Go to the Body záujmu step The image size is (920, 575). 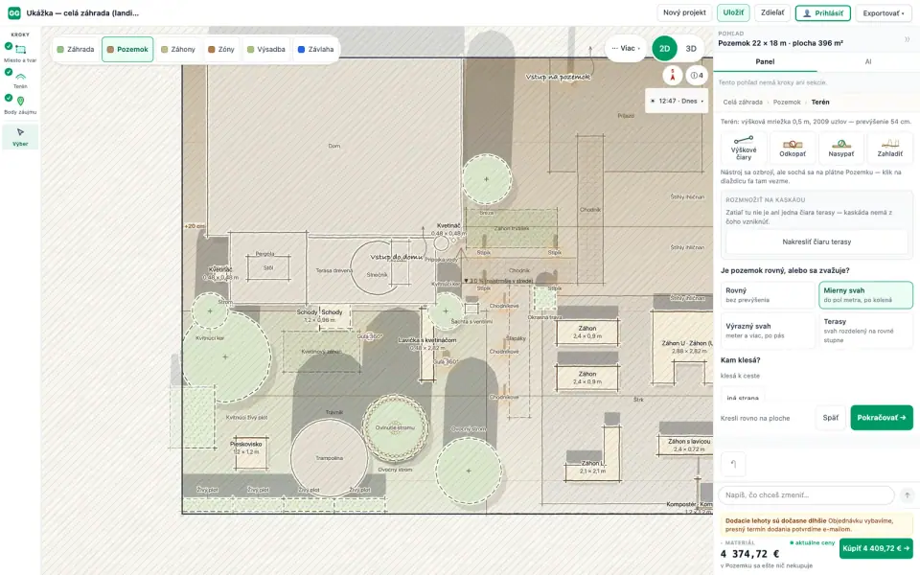[20, 105]
